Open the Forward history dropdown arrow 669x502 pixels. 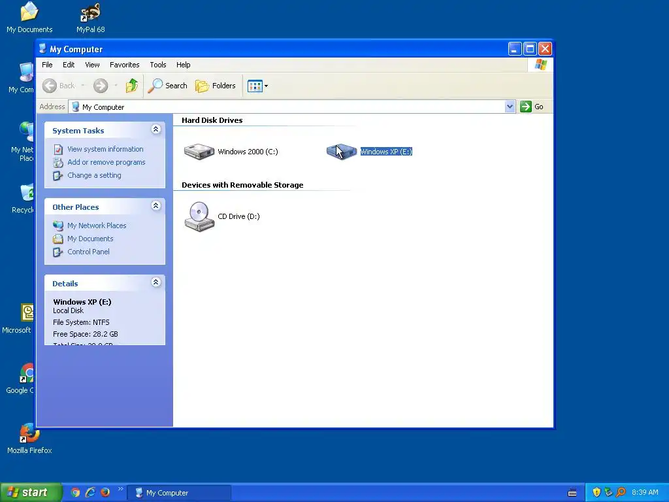[x=116, y=86]
